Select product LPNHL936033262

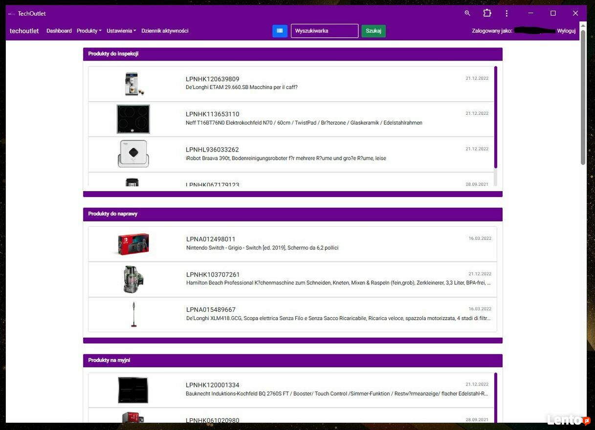pyautogui.click(x=212, y=150)
